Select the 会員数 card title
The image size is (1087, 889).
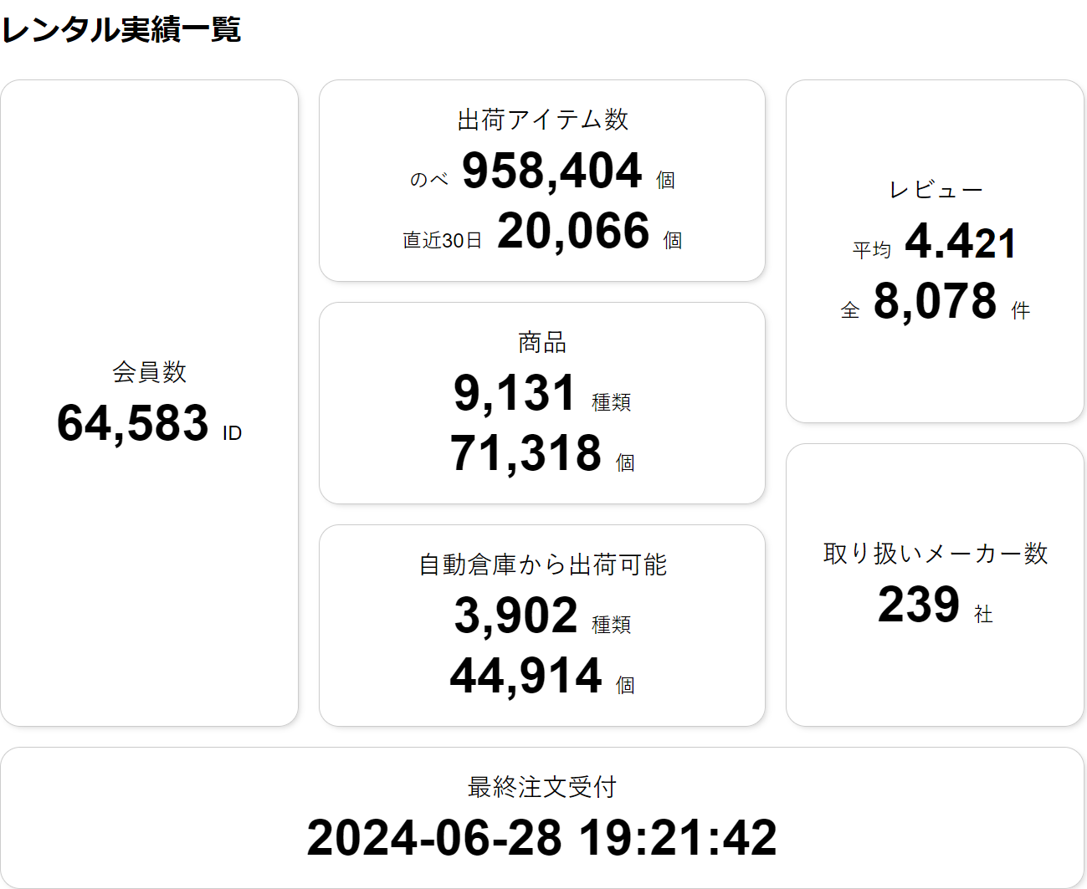coord(150,371)
